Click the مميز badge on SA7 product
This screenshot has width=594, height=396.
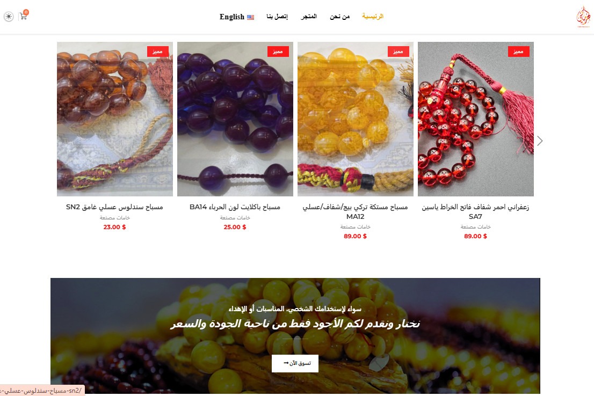pos(519,52)
